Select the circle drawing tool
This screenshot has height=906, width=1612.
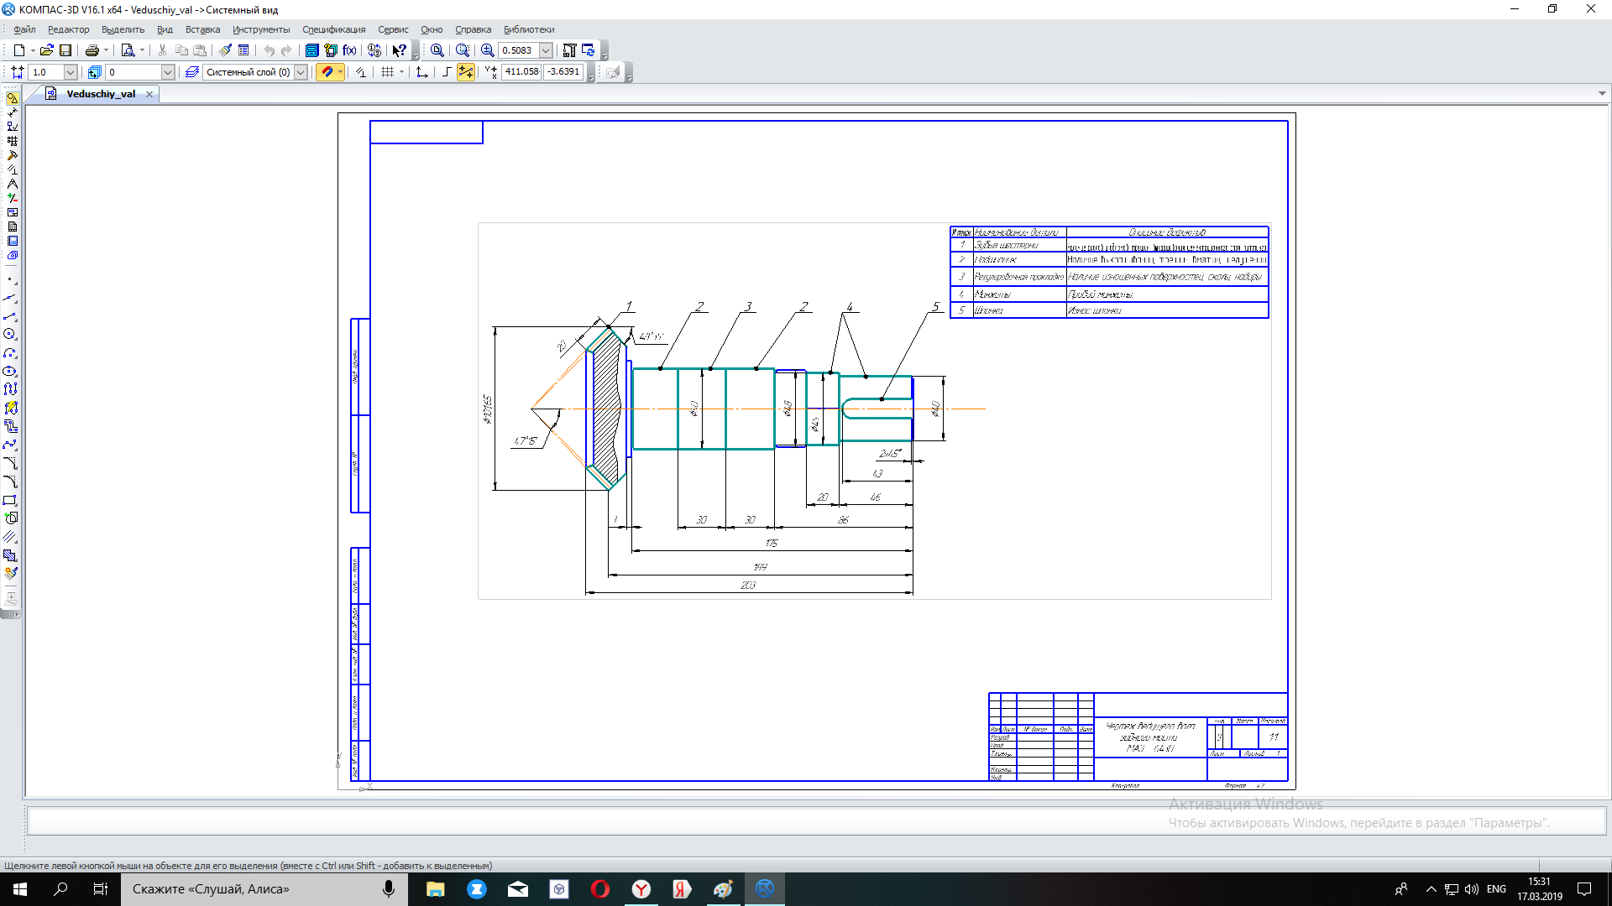(x=10, y=335)
